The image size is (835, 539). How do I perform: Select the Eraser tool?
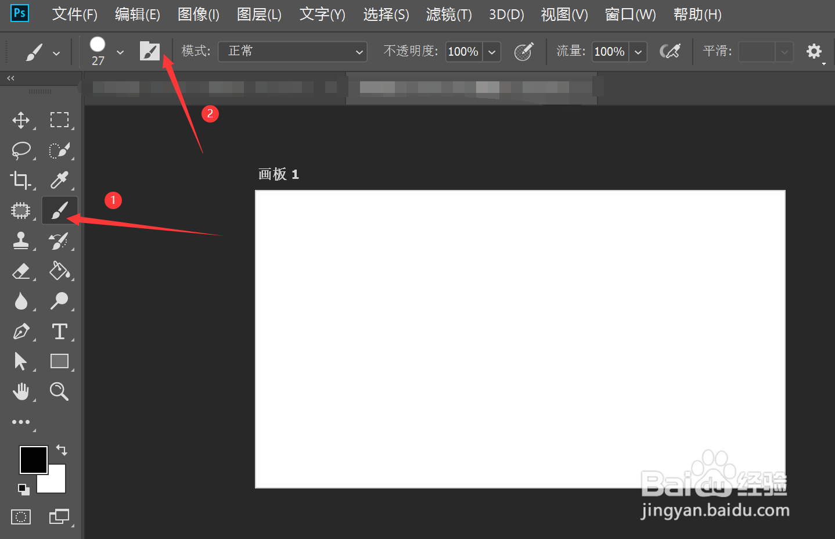[x=21, y=271]
